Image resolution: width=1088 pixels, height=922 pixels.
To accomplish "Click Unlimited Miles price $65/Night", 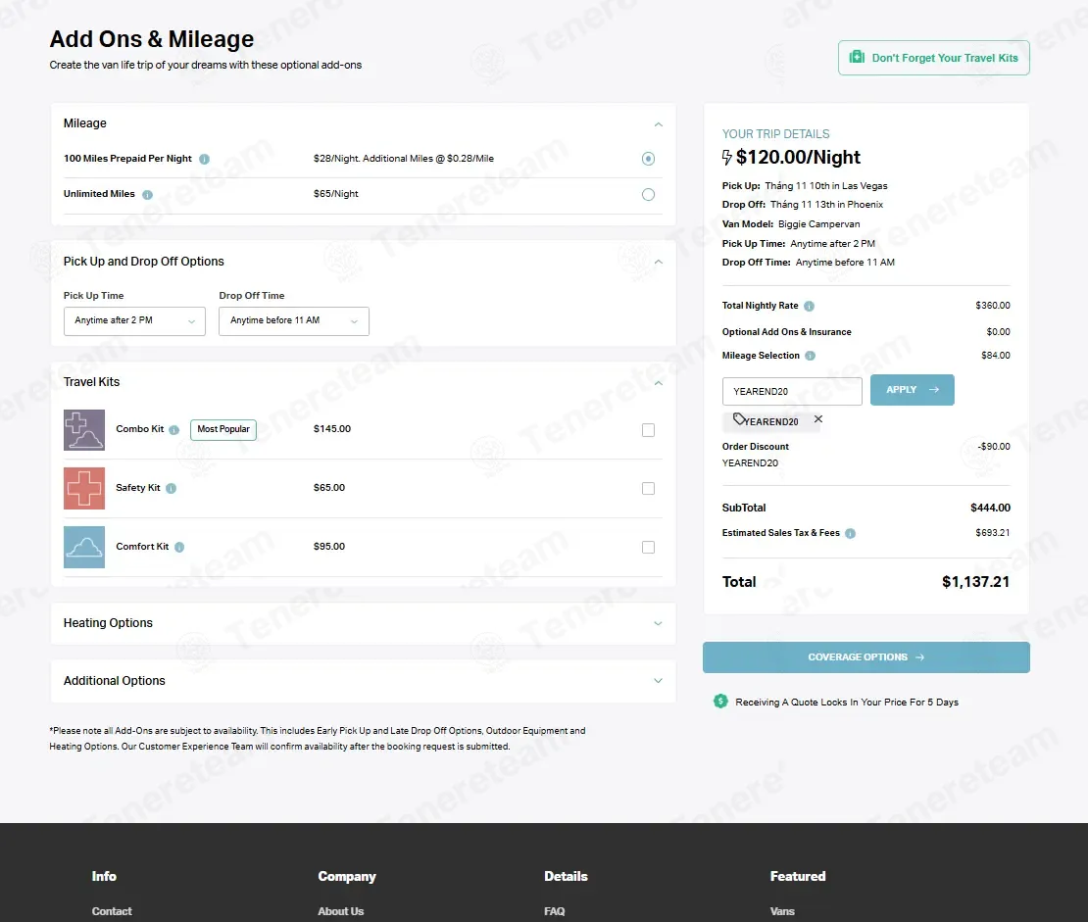I will pyautogui.click(x=336, y=194).
